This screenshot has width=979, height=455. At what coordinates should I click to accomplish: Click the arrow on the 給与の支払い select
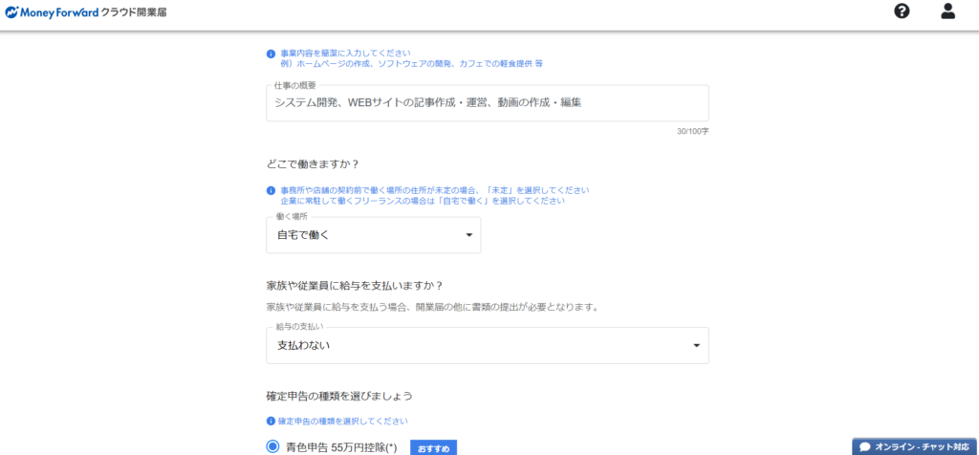[x=697, y=345]
